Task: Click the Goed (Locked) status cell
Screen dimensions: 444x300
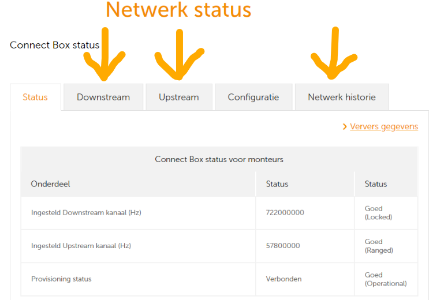Action: tap(378, 213)
